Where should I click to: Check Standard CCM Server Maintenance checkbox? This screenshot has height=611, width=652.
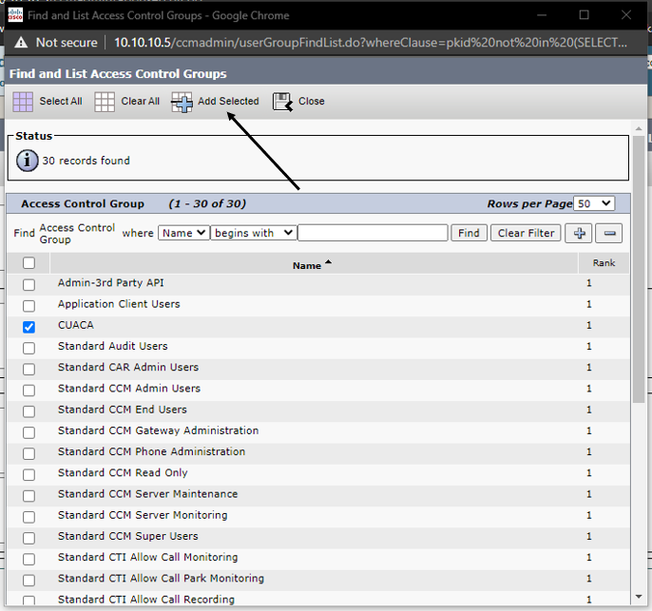29,496
